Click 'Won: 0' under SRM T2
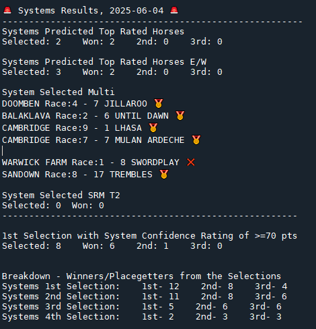Viewport: 316px width, 329px height. tap(88, 206)
